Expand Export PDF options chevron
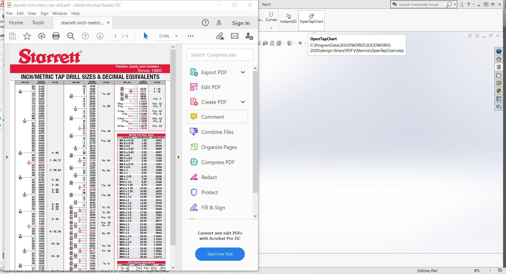 pos(243,72)
